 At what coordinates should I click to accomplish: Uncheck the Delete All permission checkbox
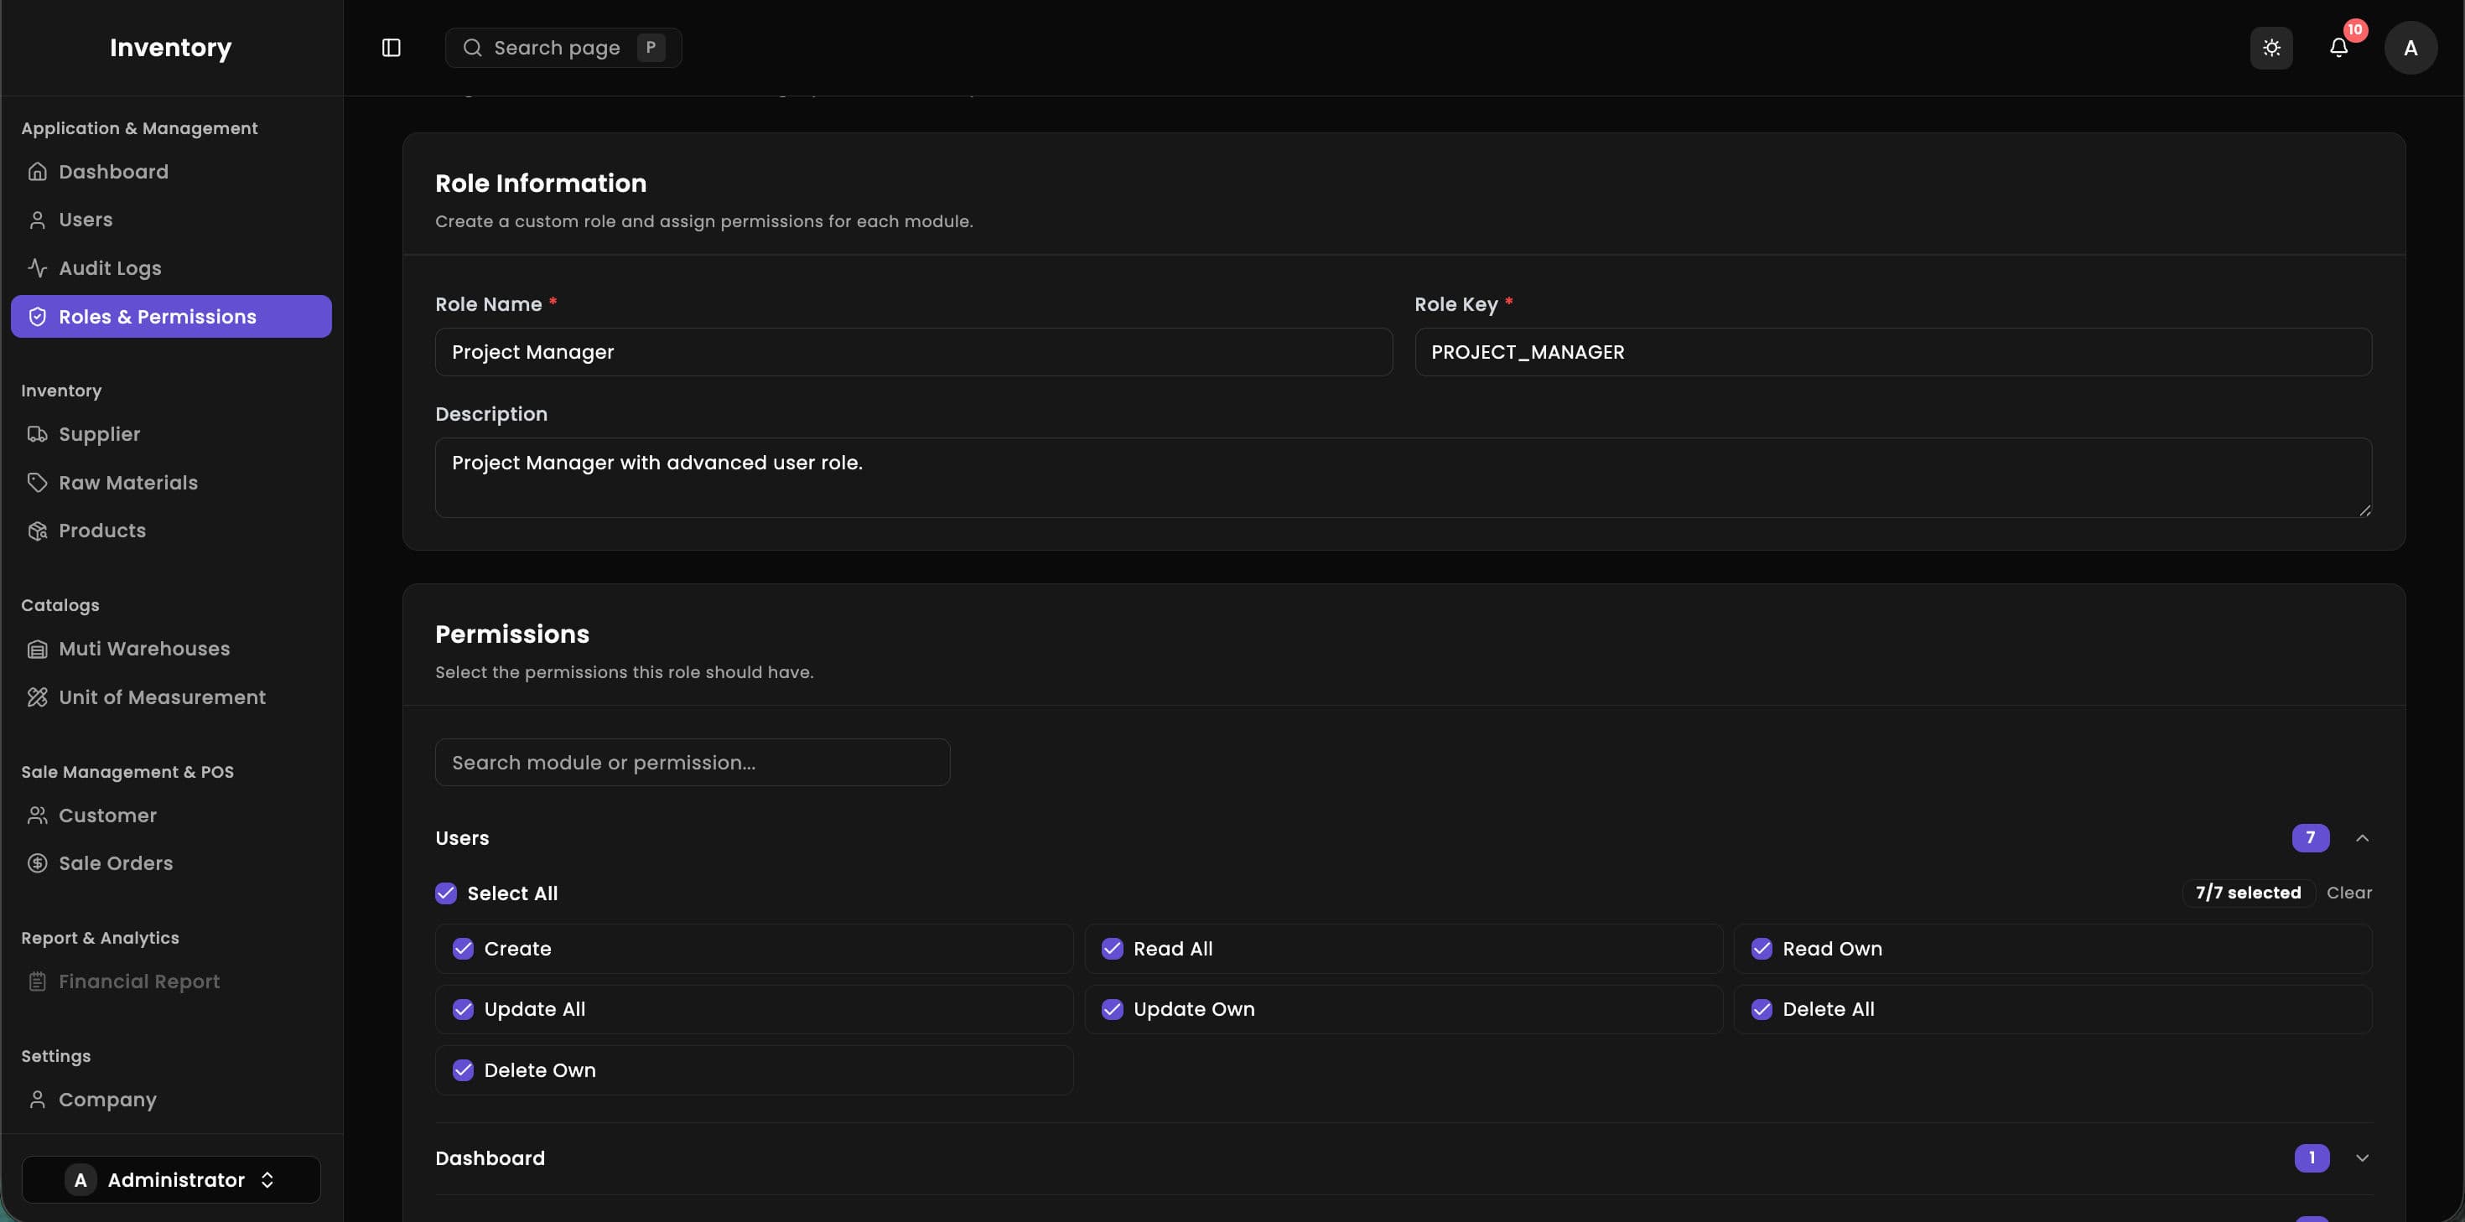coord(1762,1010)
